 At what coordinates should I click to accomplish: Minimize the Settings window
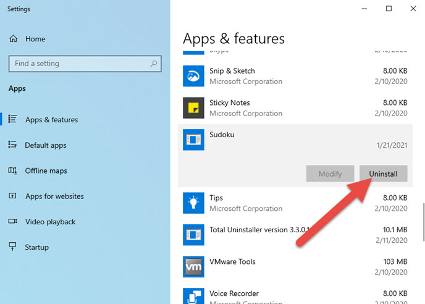coord(364,9)
